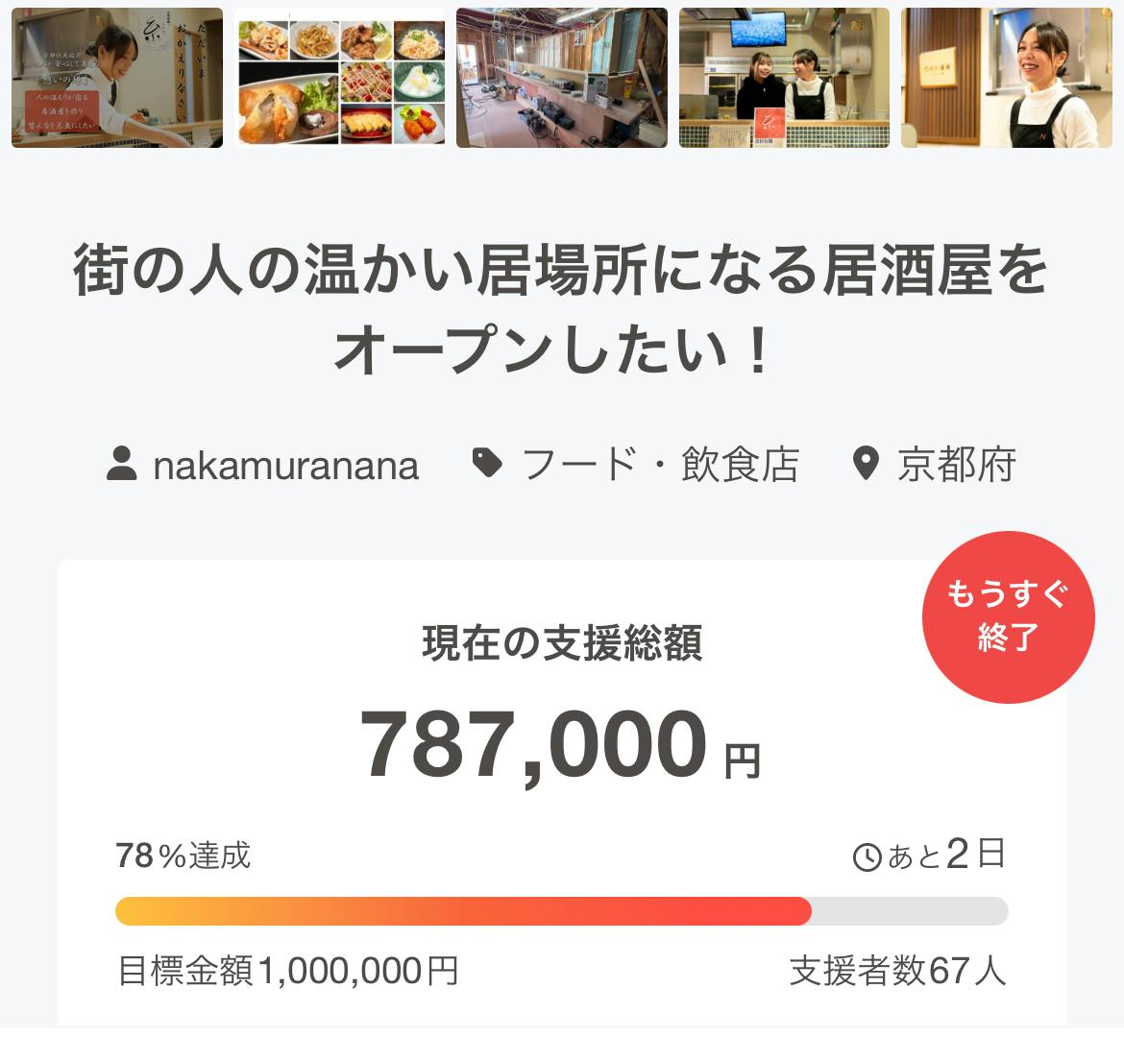Open the フード・飲食店 category link
This screenshot has height=1037, width=1124.
[660, 465]
